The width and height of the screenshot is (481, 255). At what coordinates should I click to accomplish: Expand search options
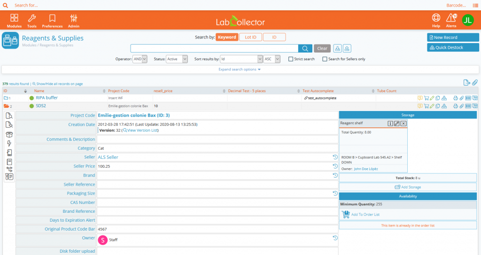tap(239, 69)
